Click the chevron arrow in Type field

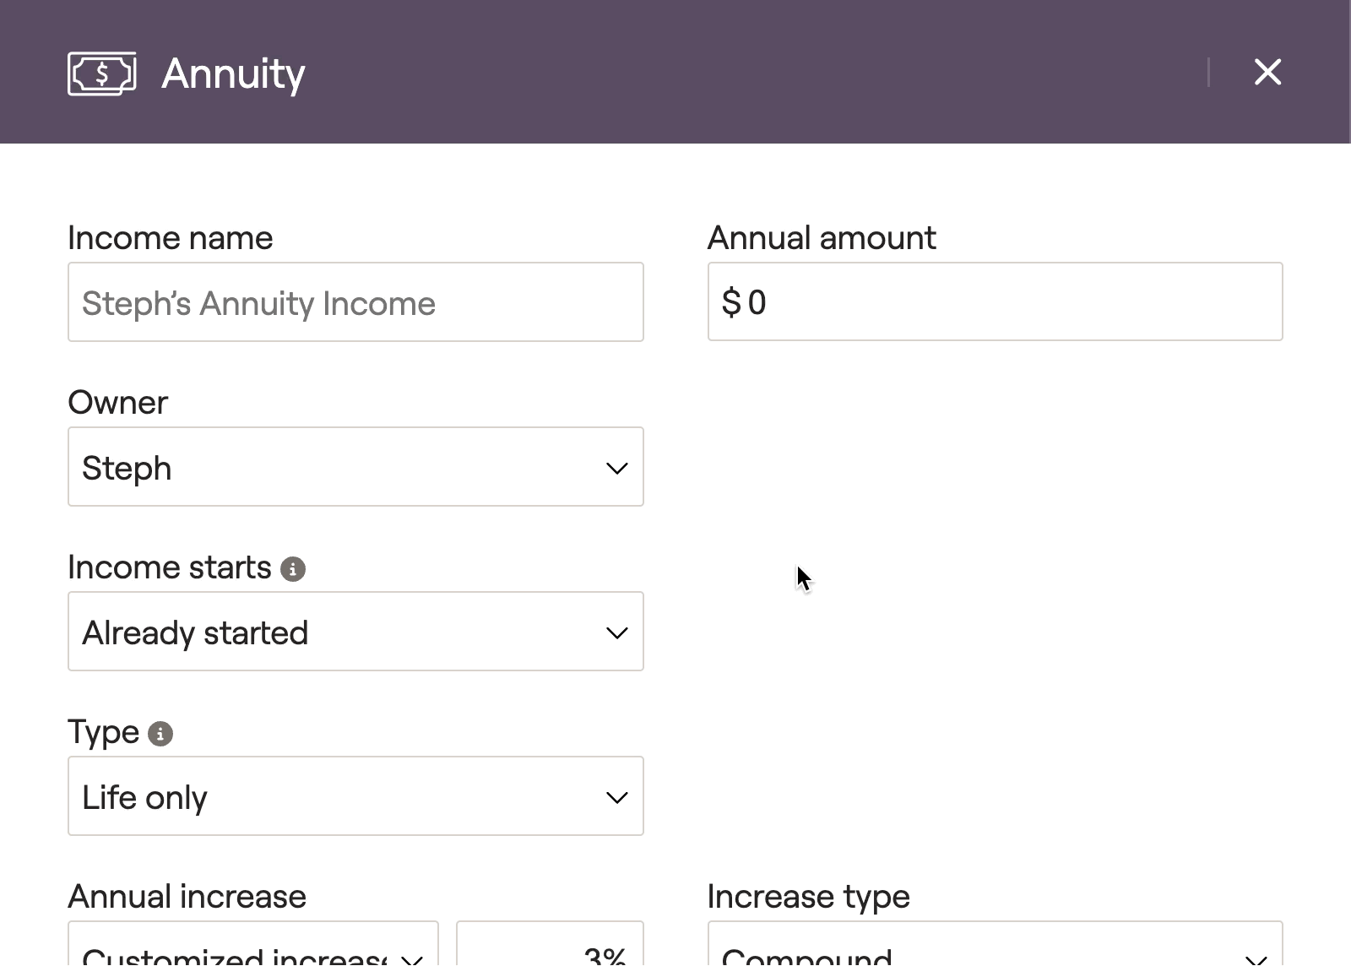617,797
